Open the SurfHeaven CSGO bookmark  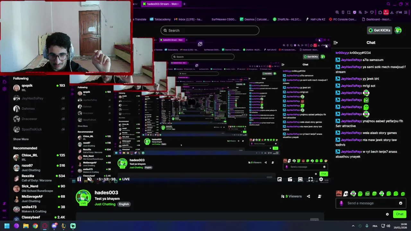tap(224, 19)
